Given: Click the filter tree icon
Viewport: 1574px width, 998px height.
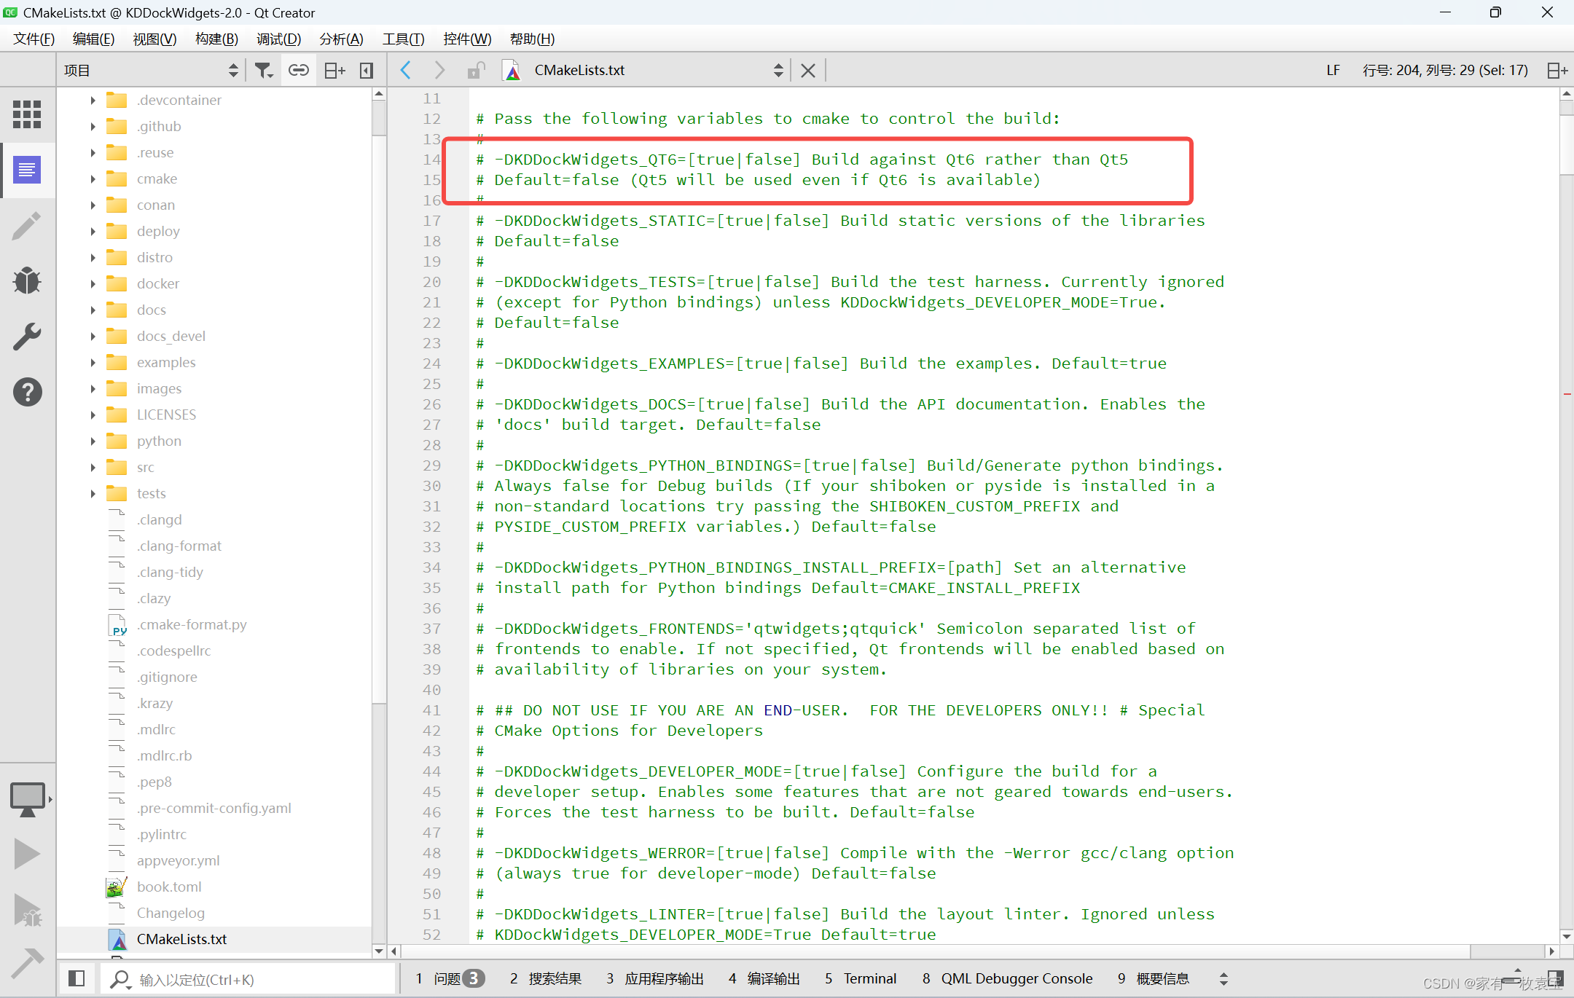Looking at the screenshot, I should (x=263, y=70).
